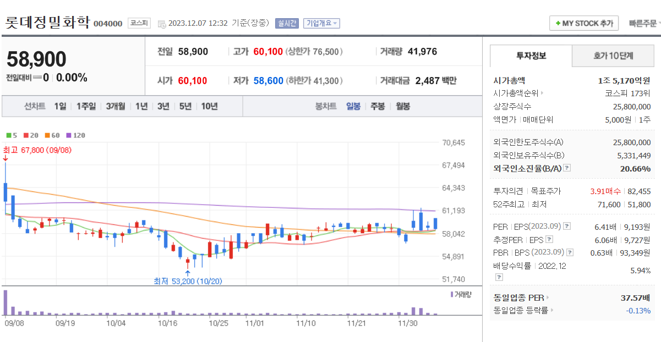Viewport: 661px width, 342px height.
Task: Select the 1주일 line chart period
Action: [86, 107]
